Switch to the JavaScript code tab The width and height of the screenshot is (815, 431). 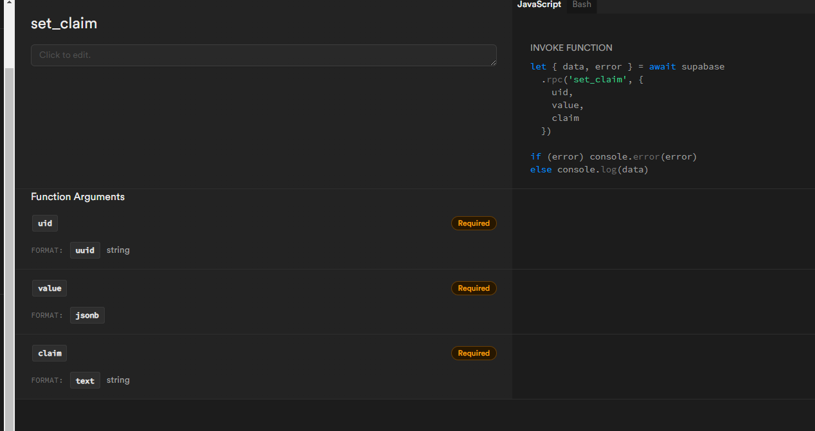pyautogui.click(x=539, y=5)
